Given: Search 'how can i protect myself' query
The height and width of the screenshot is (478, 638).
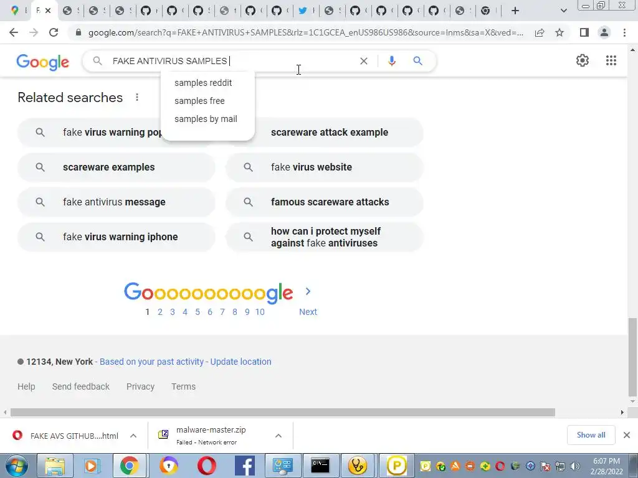Looking at the screenshot, I should (x=324, y=237).
